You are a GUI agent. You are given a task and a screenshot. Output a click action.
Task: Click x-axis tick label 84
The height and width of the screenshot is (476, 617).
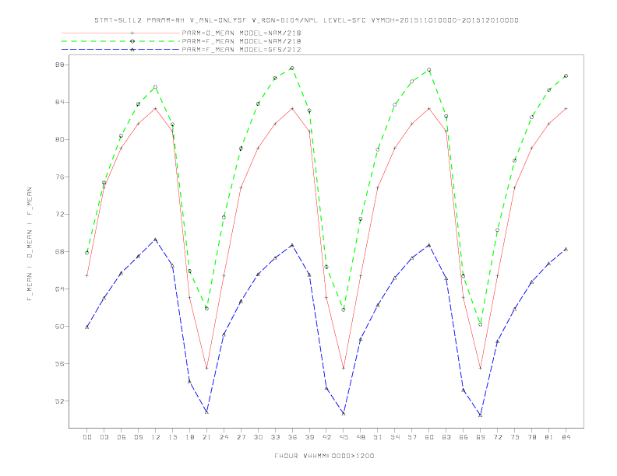click(566, 437)
